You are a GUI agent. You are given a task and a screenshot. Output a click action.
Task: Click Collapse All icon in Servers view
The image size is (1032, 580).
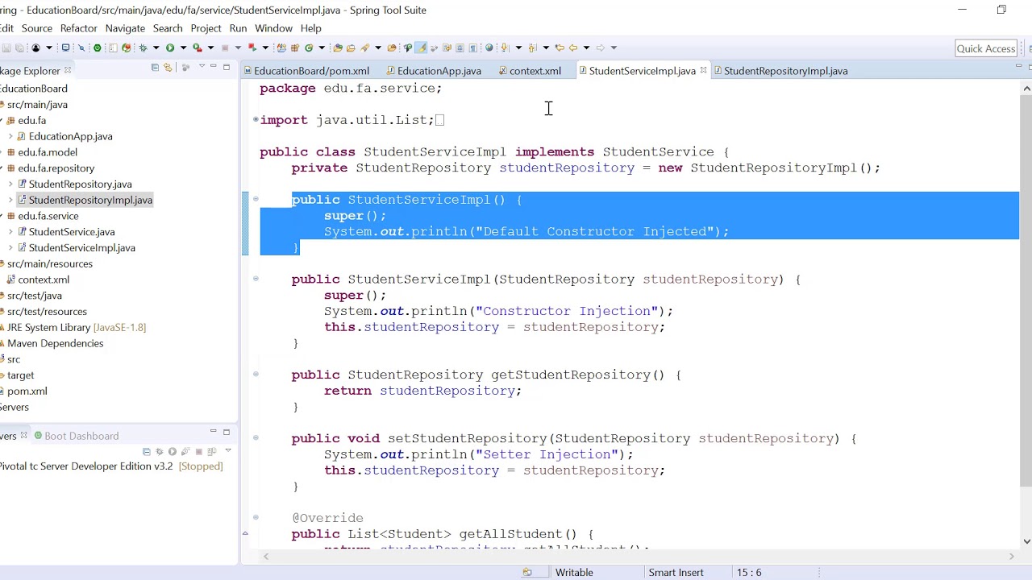[147, 452]
